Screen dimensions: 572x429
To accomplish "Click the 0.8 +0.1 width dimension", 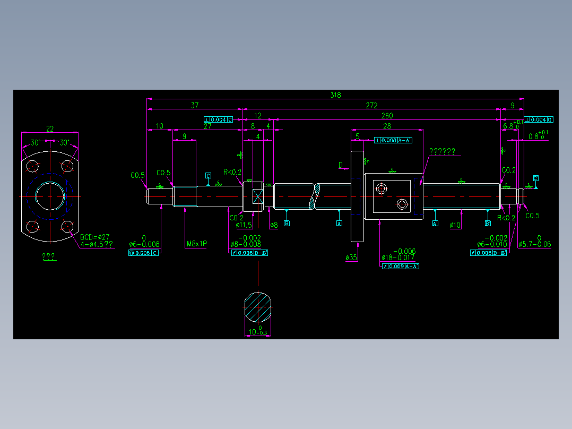I will tap(538, 135).
